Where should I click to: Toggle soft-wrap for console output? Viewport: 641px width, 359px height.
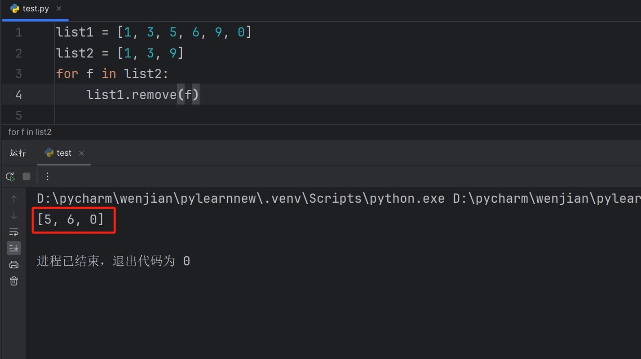tap(14, 232)
